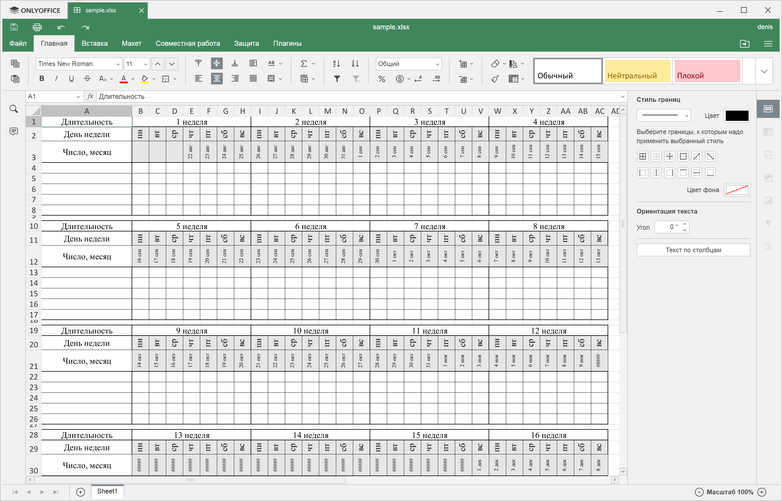Apply diagonal up border to cell
This screenshot has width=782, height=501.
click(697, 156)
